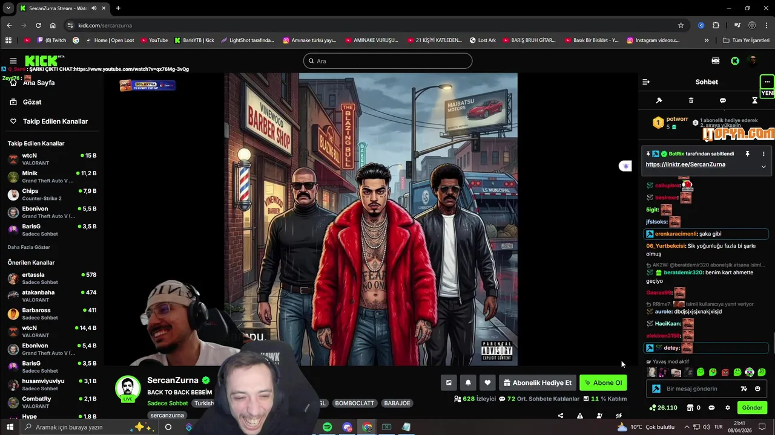The image size is (775, 435).
Task: Click beratdemir320 username in chat
Action: 683,272
